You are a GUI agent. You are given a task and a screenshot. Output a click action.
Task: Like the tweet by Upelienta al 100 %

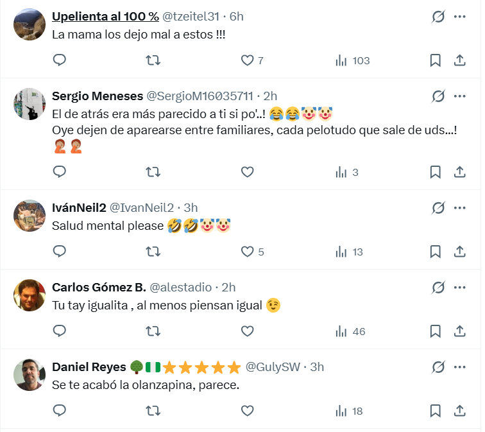pyautogui.click(x=248, y=60)
